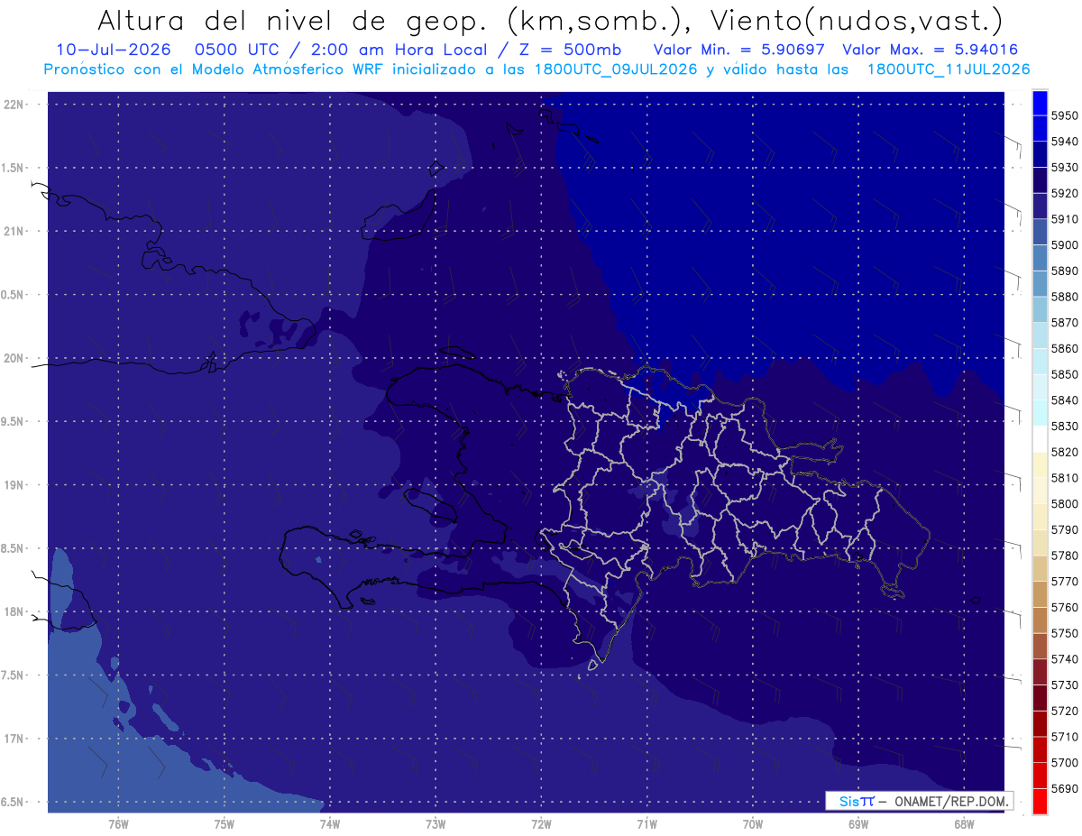This screenshot has width=1082, height=836.
Task: Click legend swatch between 5940 and 5950
Action: coord(1040,128)
